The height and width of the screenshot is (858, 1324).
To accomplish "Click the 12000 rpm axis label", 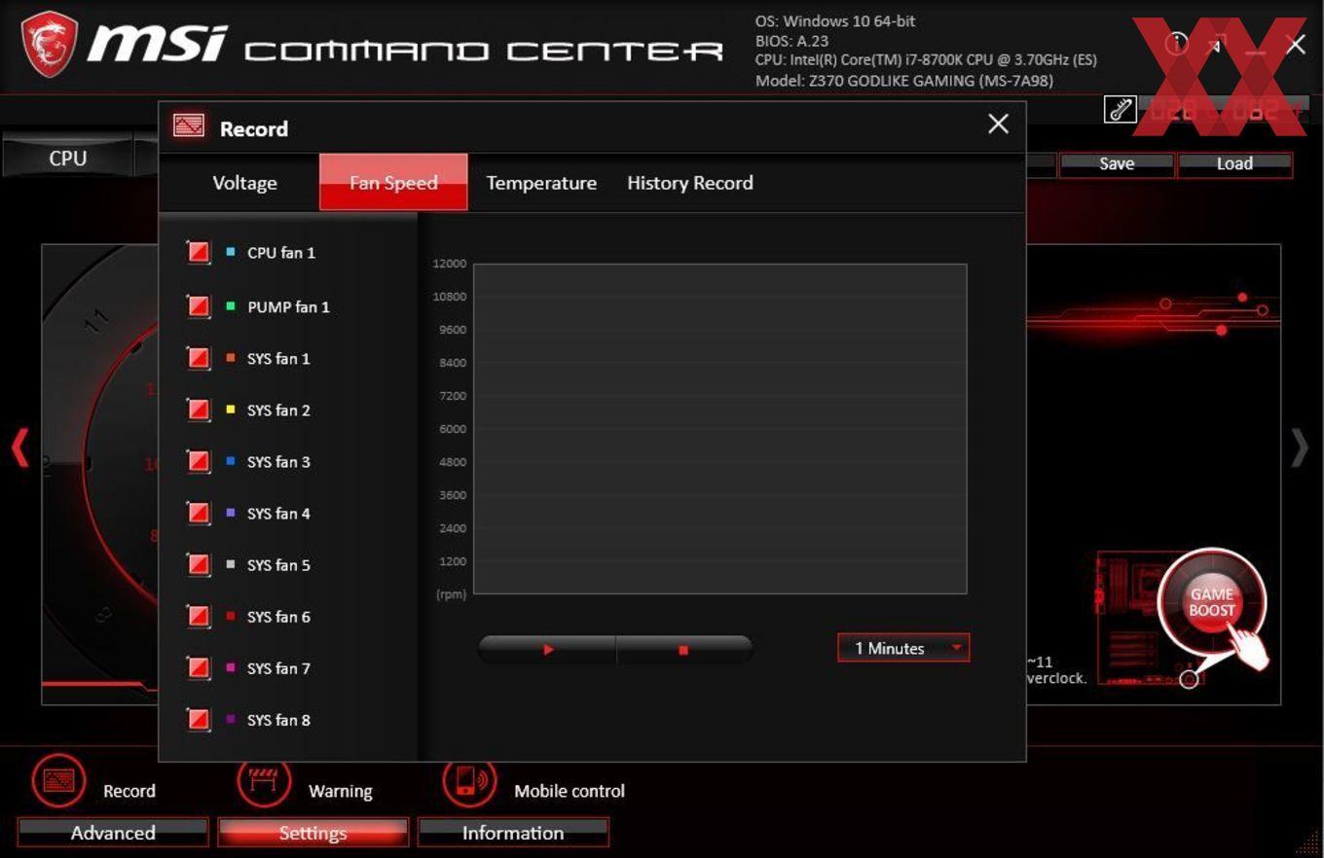I will click(450, 264).
